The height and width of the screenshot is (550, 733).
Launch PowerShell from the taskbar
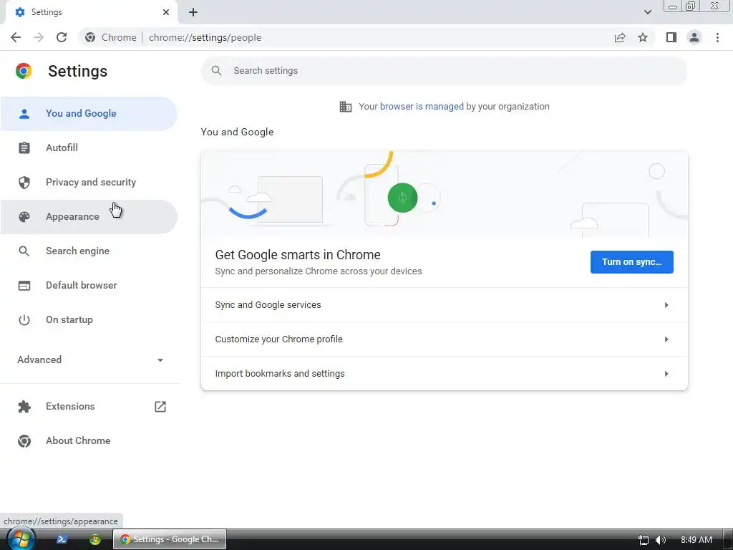(62, 539)
